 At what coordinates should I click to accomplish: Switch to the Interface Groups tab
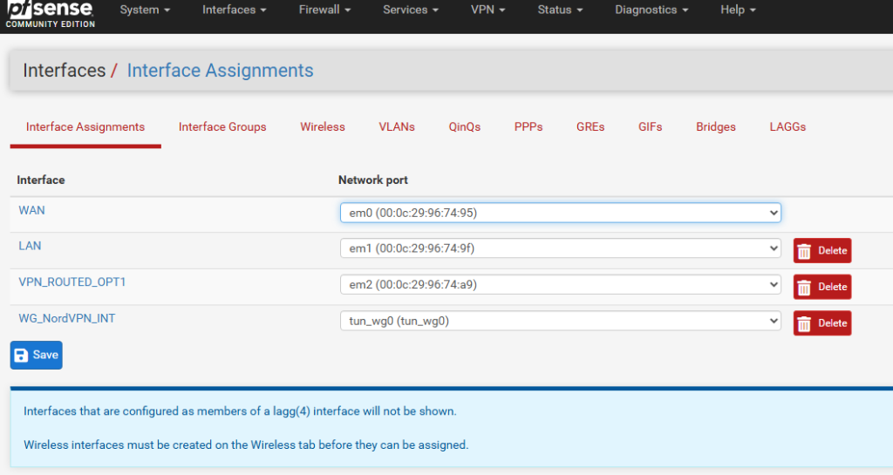tap(222, 127)
